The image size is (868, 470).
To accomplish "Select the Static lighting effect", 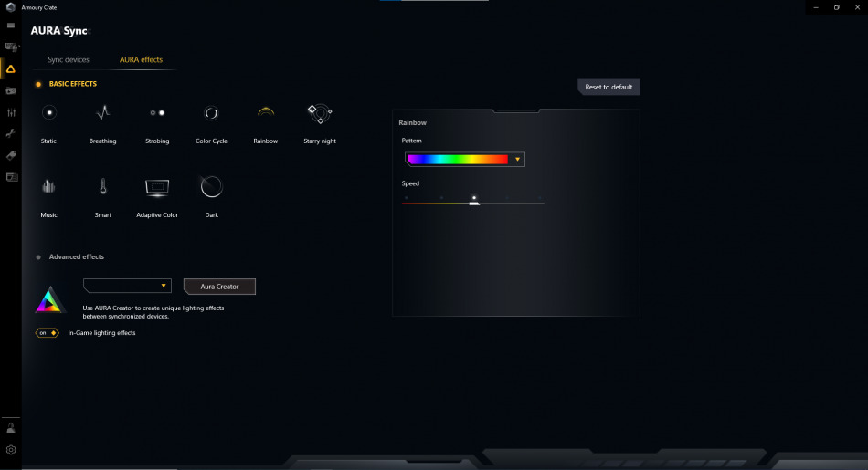I will pos(49,113).
